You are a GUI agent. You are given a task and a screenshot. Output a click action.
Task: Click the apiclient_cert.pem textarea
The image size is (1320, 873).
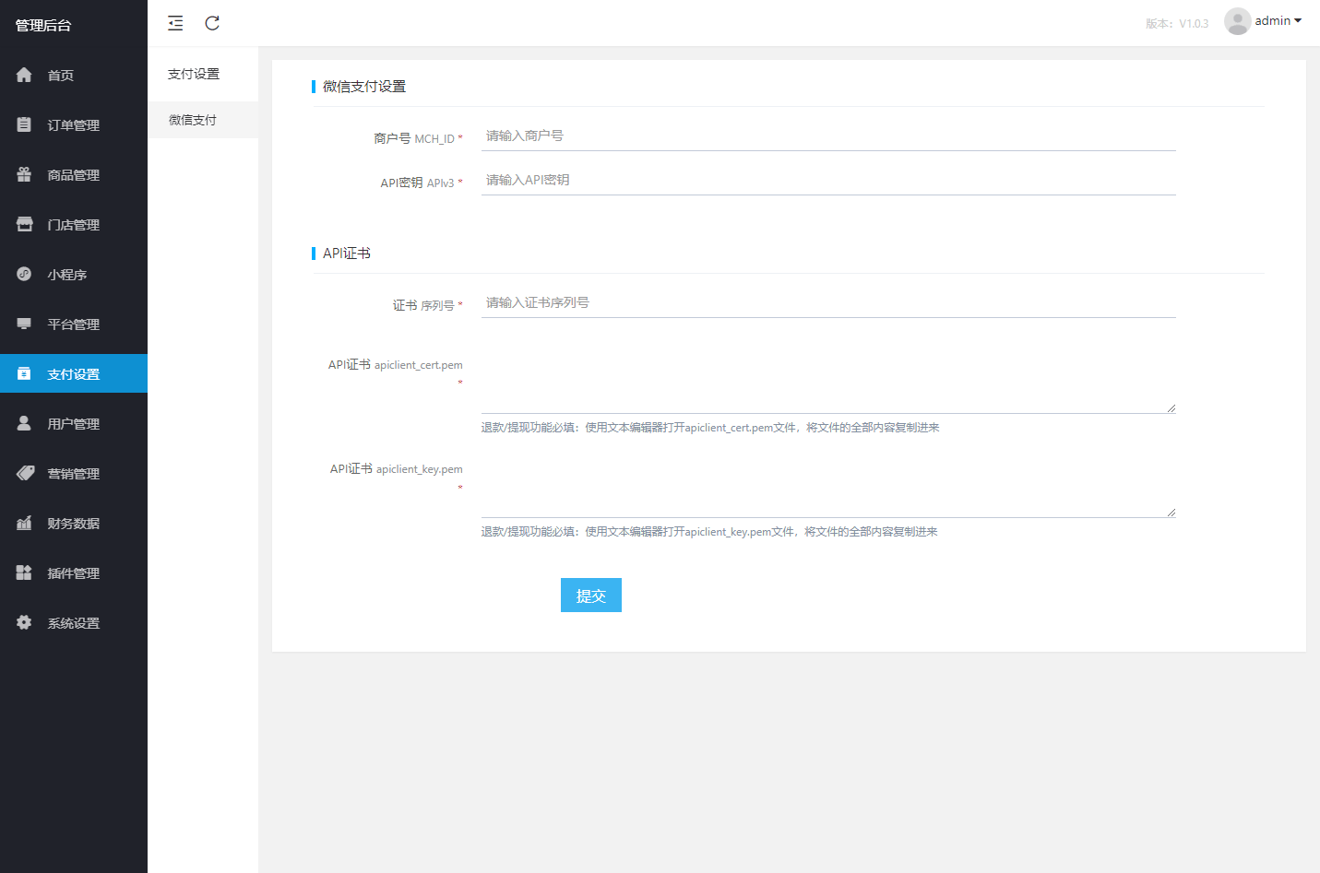[x=828, y=382]
